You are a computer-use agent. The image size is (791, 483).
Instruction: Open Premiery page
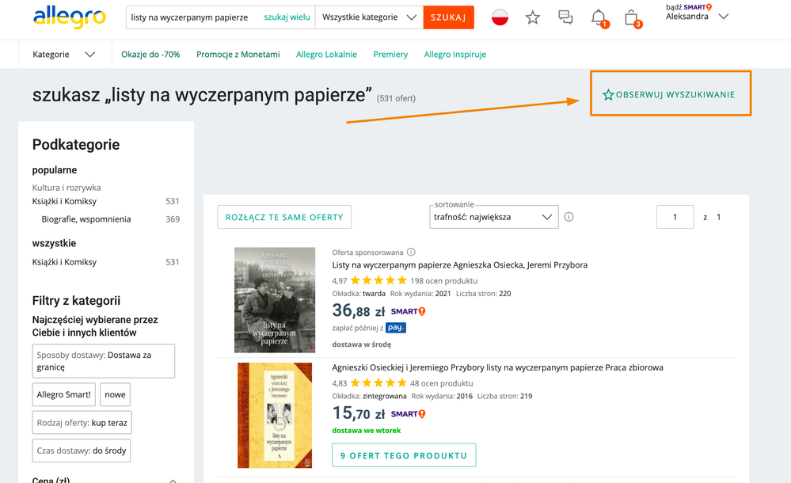coord(390,55)
